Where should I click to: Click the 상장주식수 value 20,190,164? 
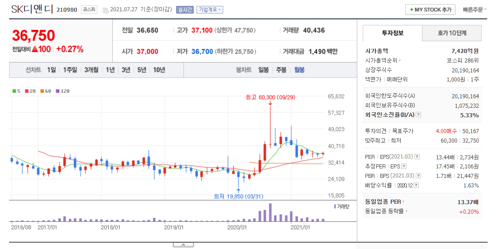click(x=465, y=70)
